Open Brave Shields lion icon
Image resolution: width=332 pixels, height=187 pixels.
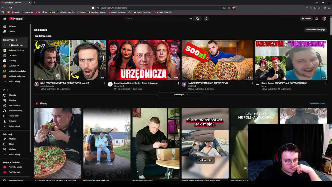(x=234, y=8)
